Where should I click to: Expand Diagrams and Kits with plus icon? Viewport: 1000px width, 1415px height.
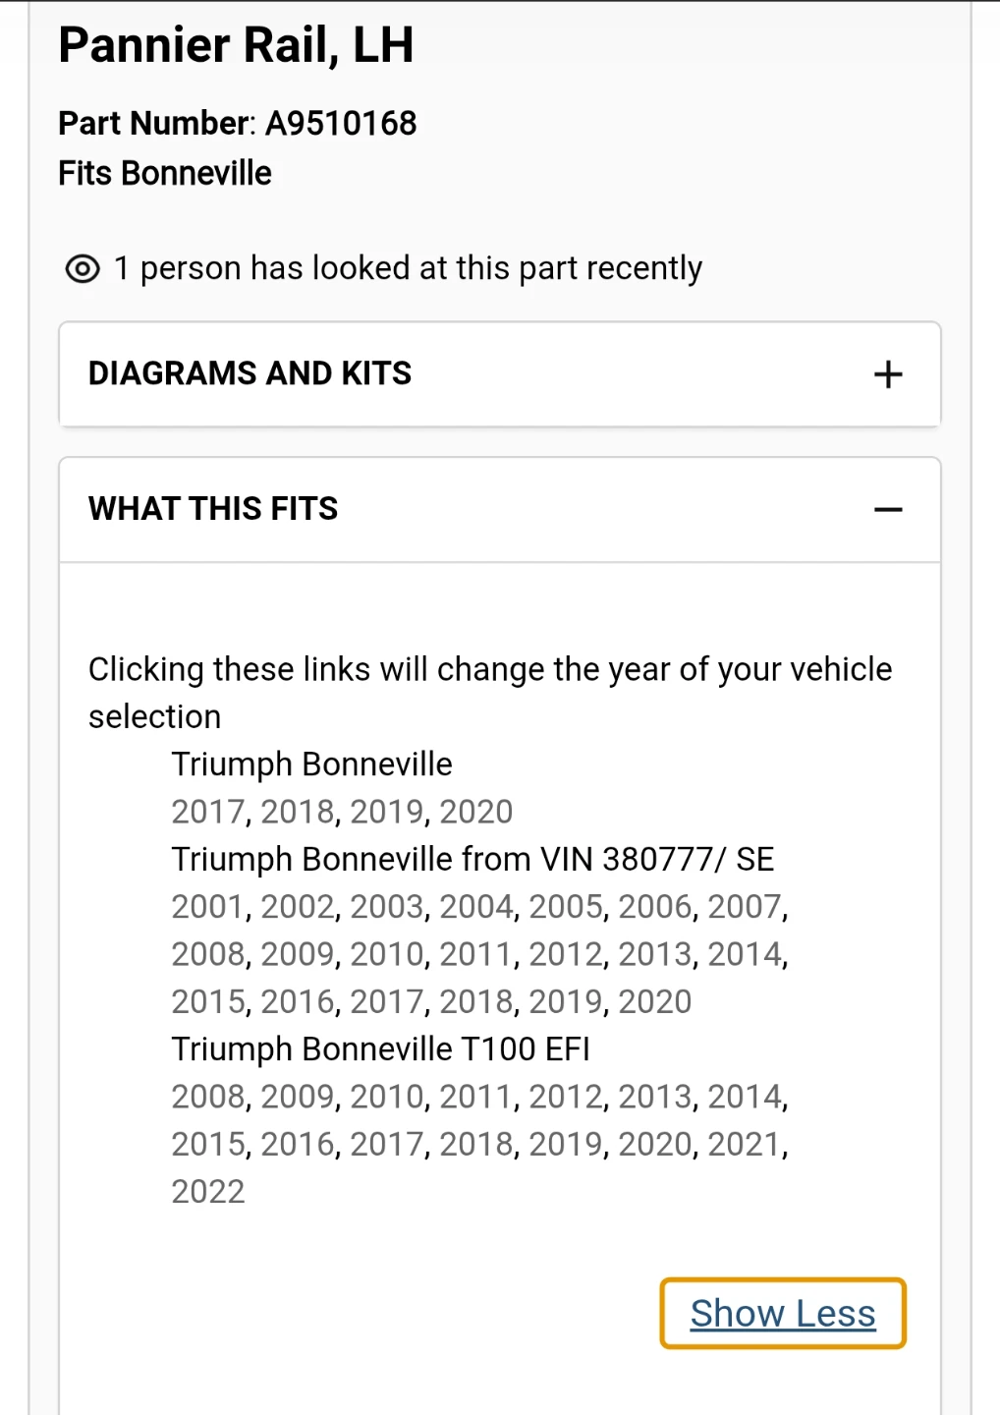pyautogui.click(x=888, y=374)
